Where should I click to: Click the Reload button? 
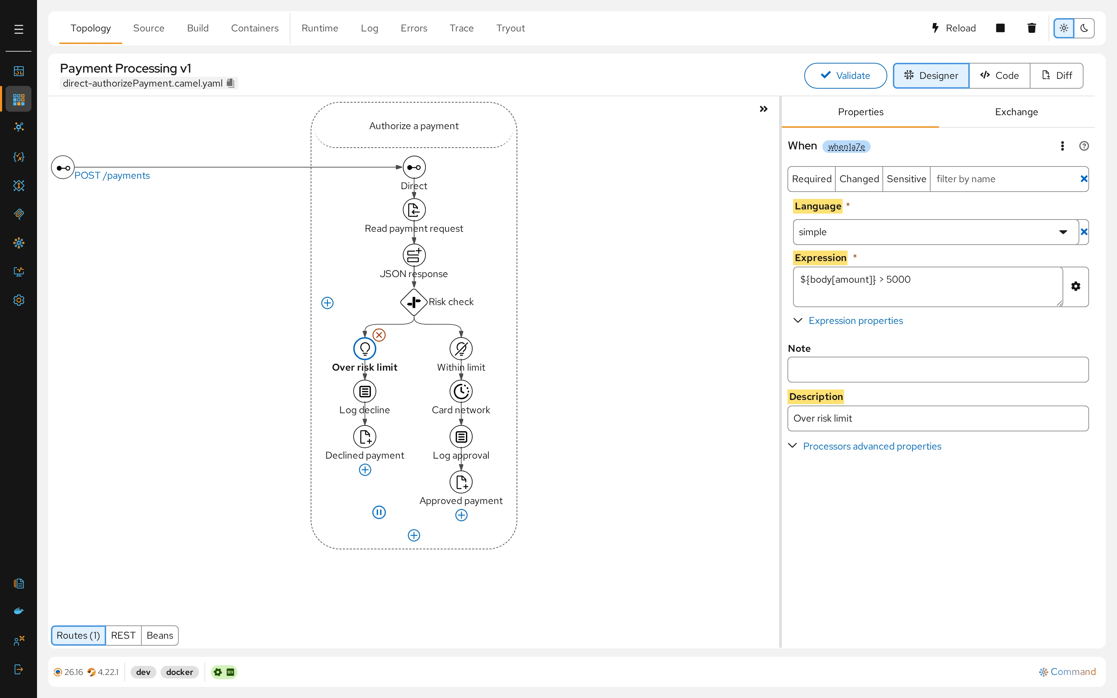click(x=953, y=28)
